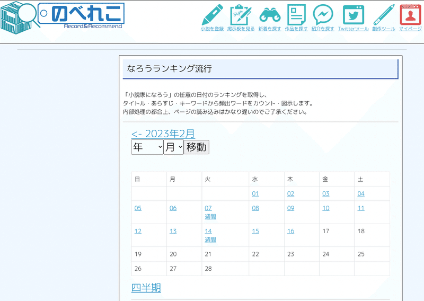424x301 pixels.
Task: Click the pencil icon for writing tools
Action: click(384, 15)
